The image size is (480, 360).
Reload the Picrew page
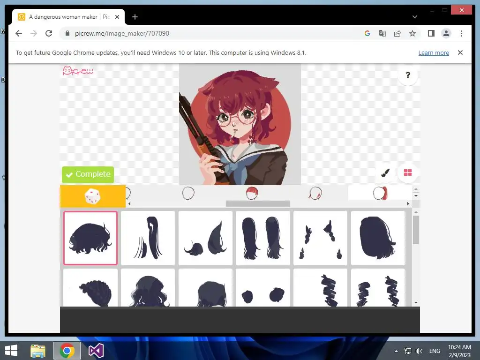(x=49, y=33)
